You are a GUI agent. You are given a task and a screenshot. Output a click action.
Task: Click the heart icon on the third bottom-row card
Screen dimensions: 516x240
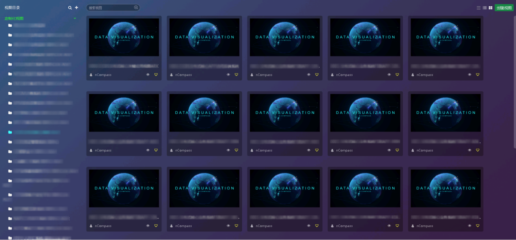tap(317, 226)
